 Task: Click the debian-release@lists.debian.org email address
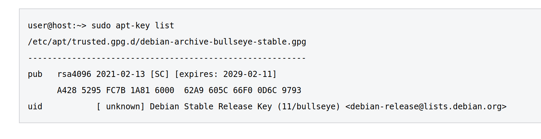tap(426, 107)
